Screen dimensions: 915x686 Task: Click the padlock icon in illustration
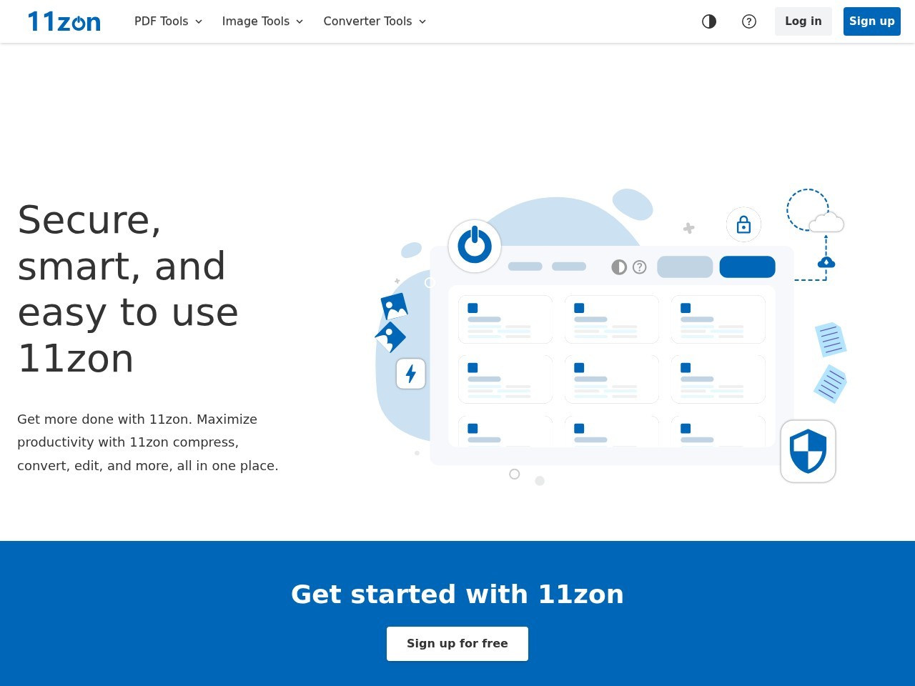coord(743,224)
